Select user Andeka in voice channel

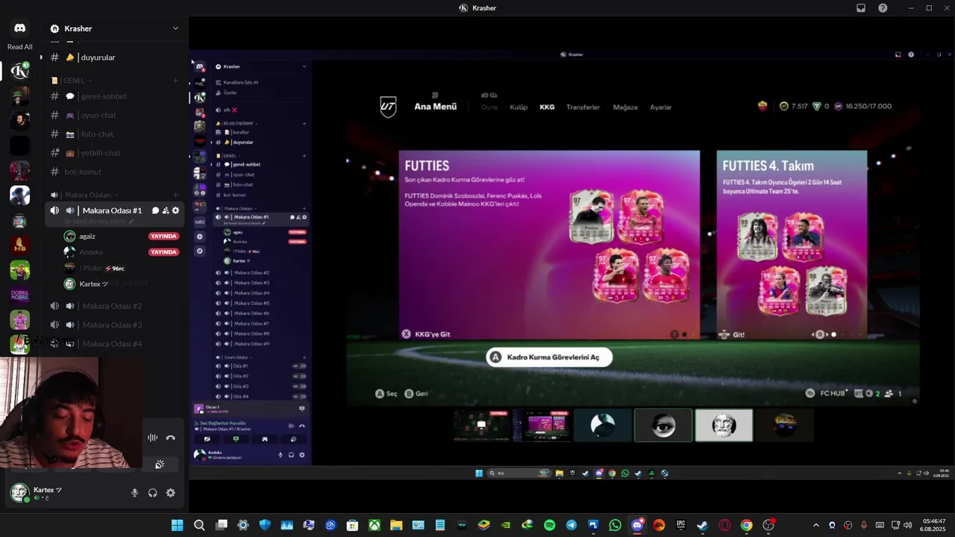(x=122, y=252)
